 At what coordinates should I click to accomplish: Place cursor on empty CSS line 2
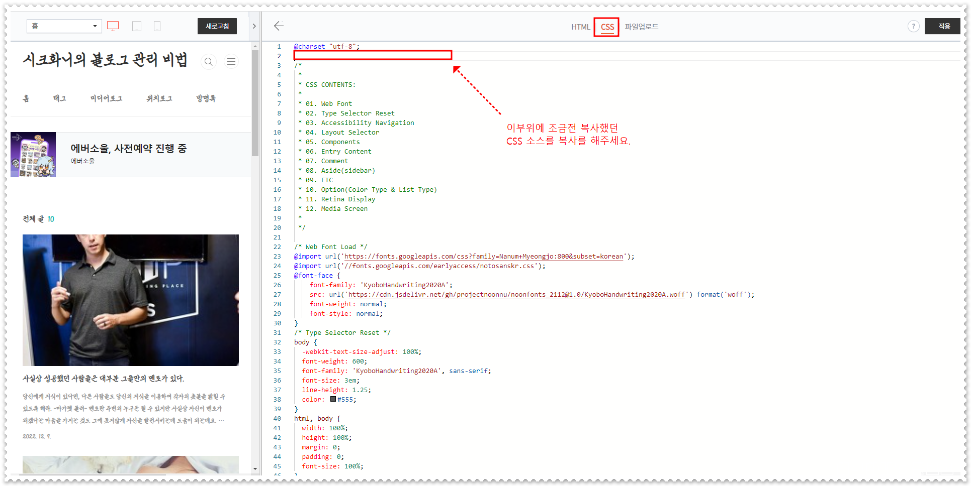point(373,55)
